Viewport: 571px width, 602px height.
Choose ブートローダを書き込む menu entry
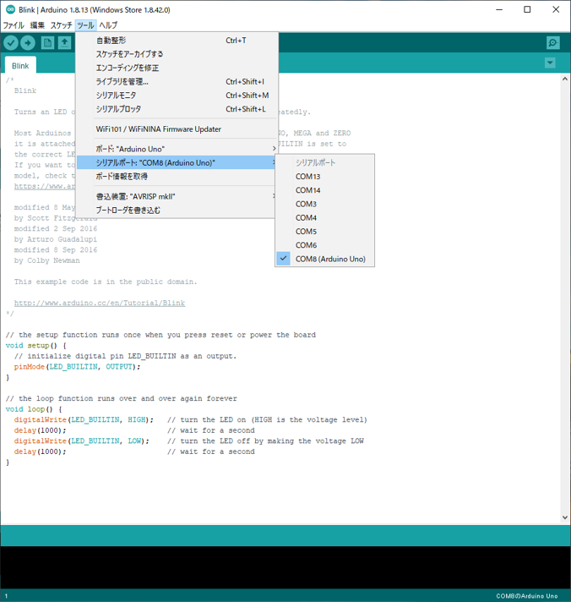point(177,211)
